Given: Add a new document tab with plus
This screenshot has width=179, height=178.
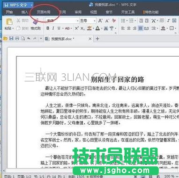Looking at the screenshot, I should coord(97,39).
